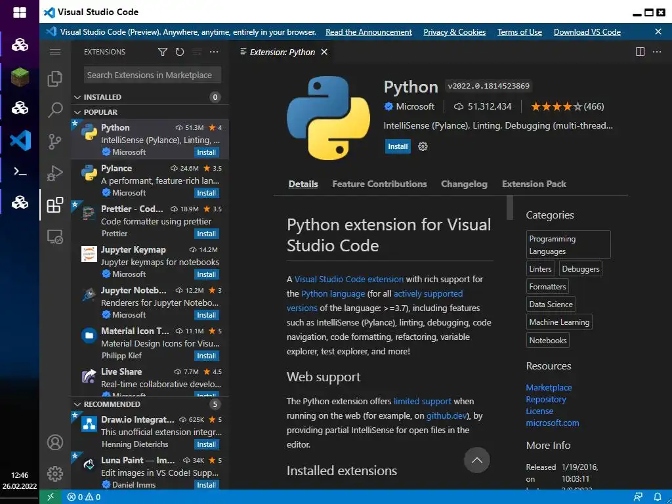
Task: Click the scroll to top arrow button
Action: pyautogui.click(x=477, y=460)
